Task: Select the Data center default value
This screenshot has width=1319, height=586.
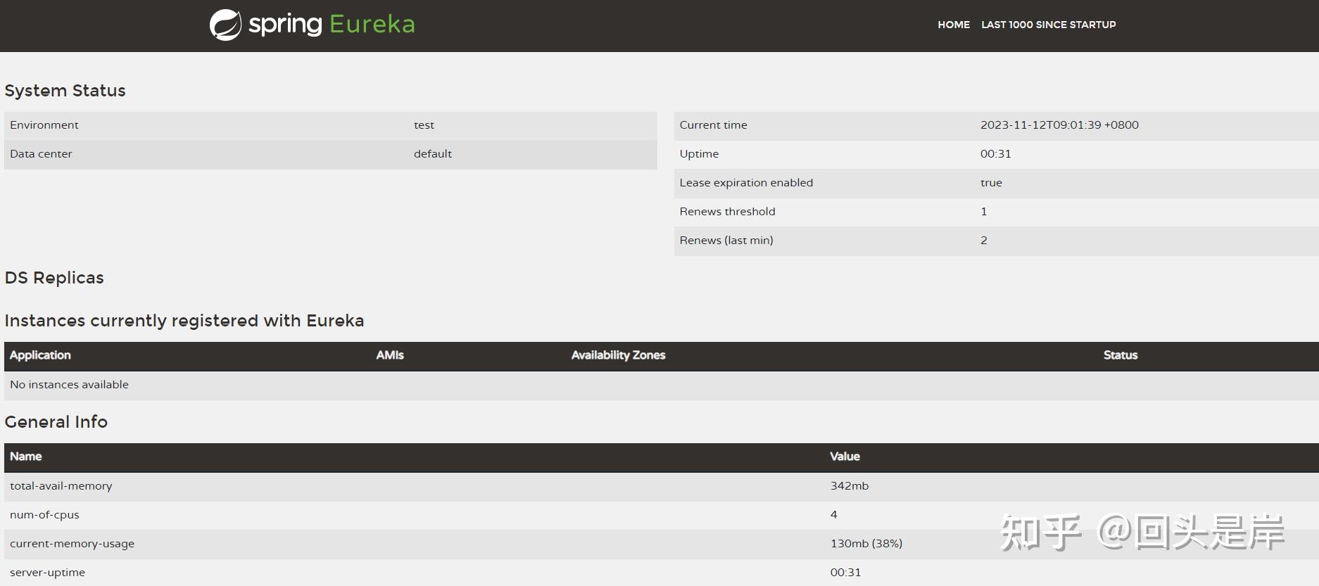Action: pyautogui.click(x=432, y=154)
